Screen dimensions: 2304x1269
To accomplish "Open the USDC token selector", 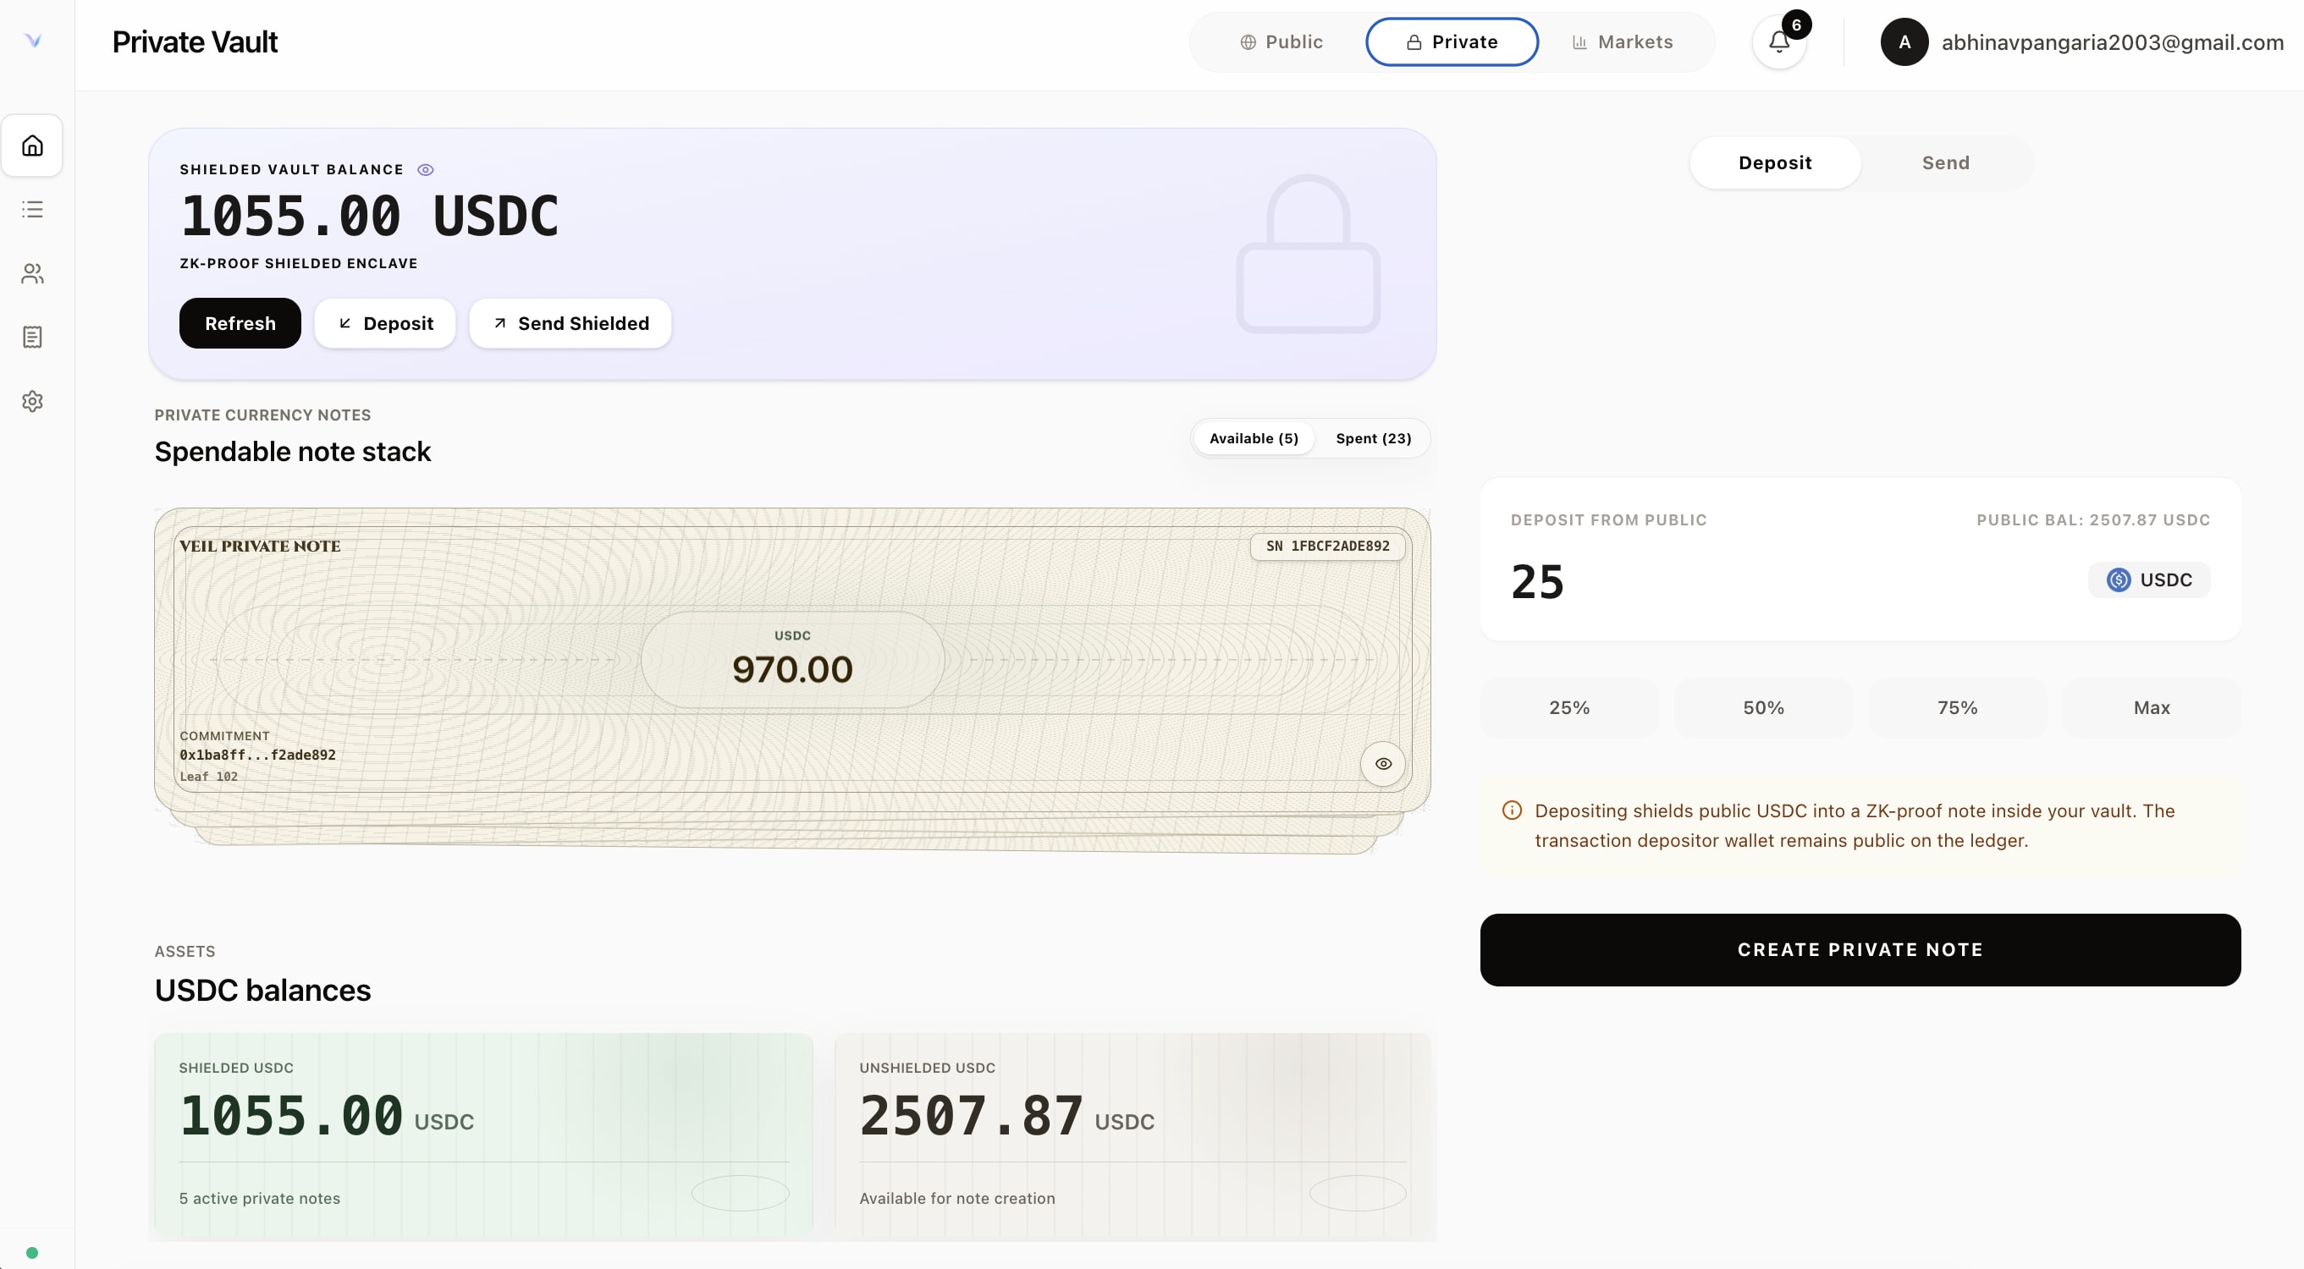I will pyautogui.click(x=2148, y=580).
